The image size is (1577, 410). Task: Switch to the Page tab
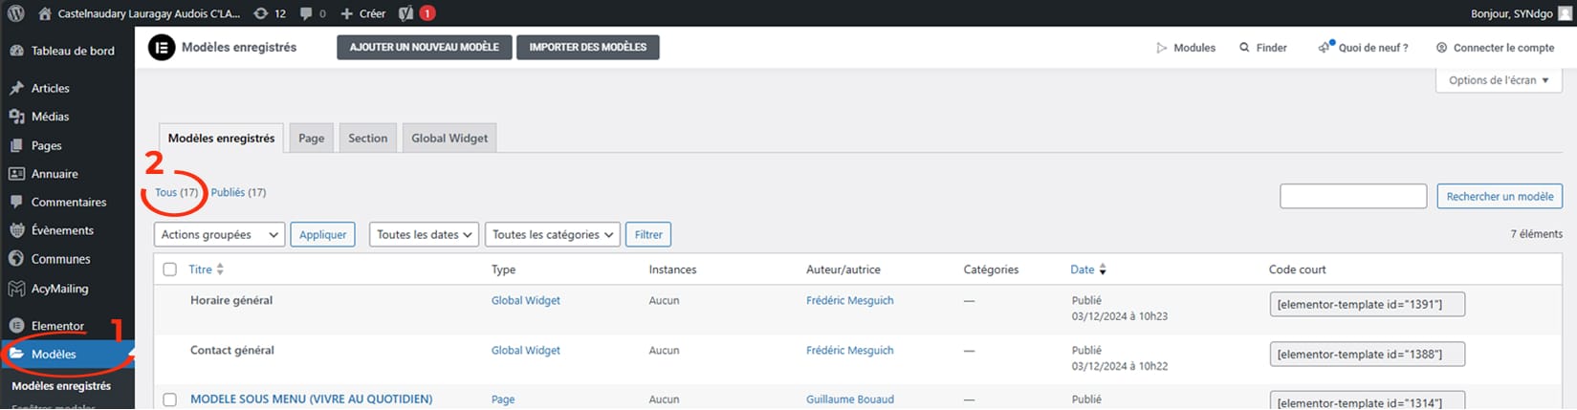(311, 138)
